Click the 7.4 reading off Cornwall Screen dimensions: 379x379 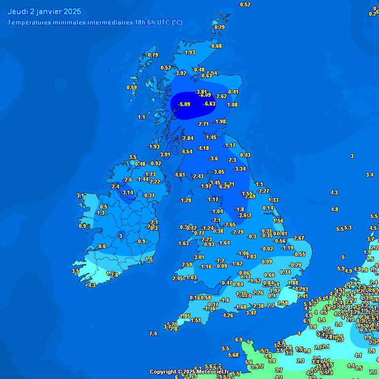(153, 334)
